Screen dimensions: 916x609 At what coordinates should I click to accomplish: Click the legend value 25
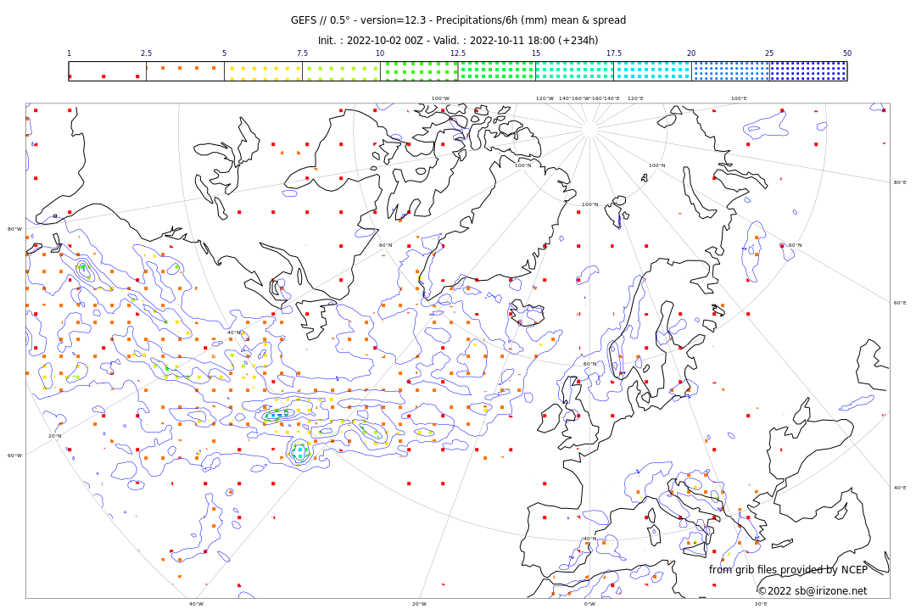pyautogui.click(x=769, y=53)
